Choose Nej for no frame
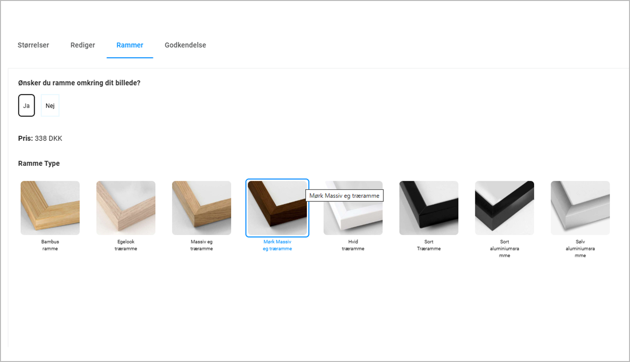The height and width of the screenshot is (362, 630). [50, 105]
